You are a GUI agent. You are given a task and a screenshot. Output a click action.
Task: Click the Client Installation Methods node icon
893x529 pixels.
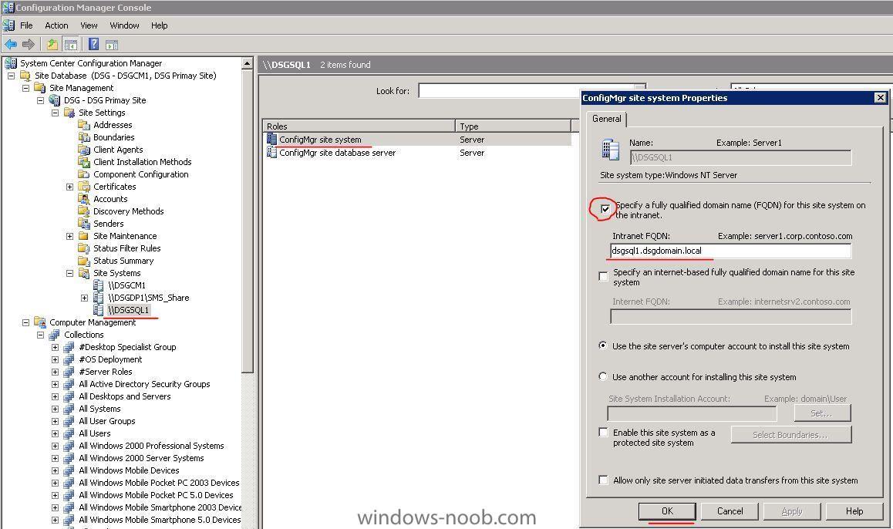point(84,162)
